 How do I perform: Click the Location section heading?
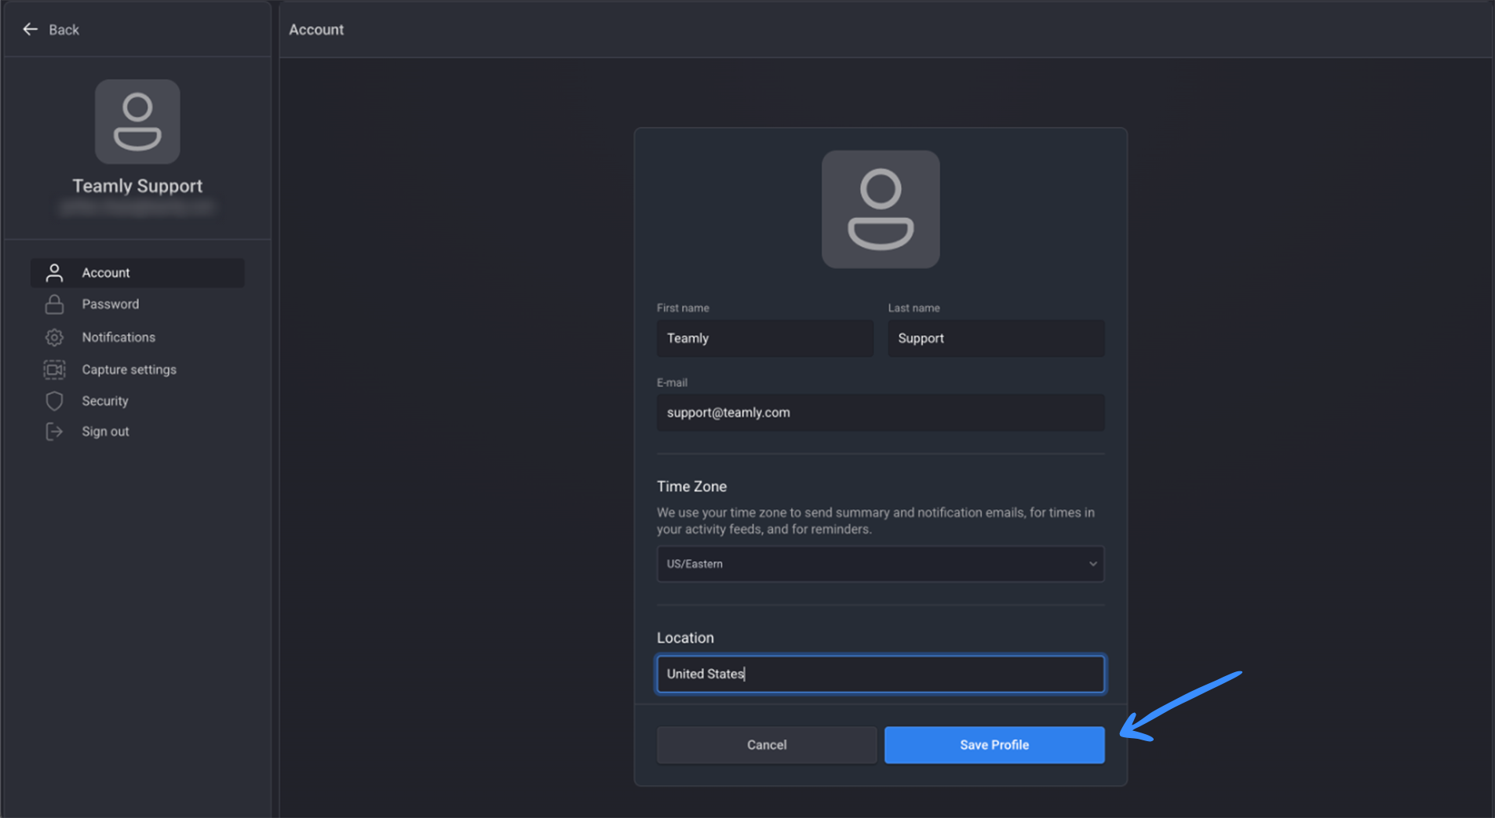tap(685, 638)
